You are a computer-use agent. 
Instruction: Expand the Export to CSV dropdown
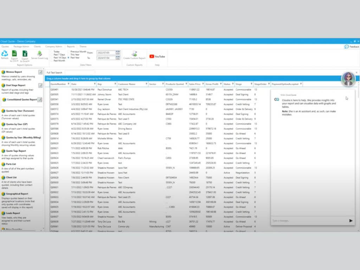[14, 61]
